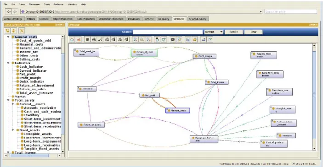Click the icon right of the lock icon

click(x=164, y=39)
